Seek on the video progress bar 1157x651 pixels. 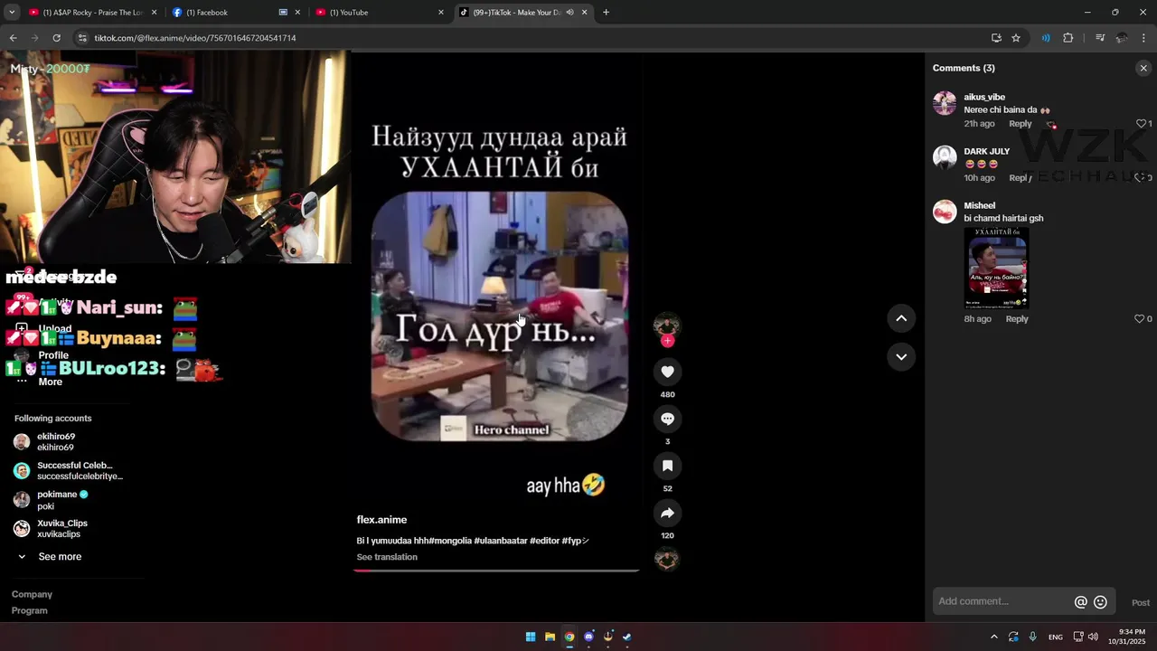[x=496, y=571]
